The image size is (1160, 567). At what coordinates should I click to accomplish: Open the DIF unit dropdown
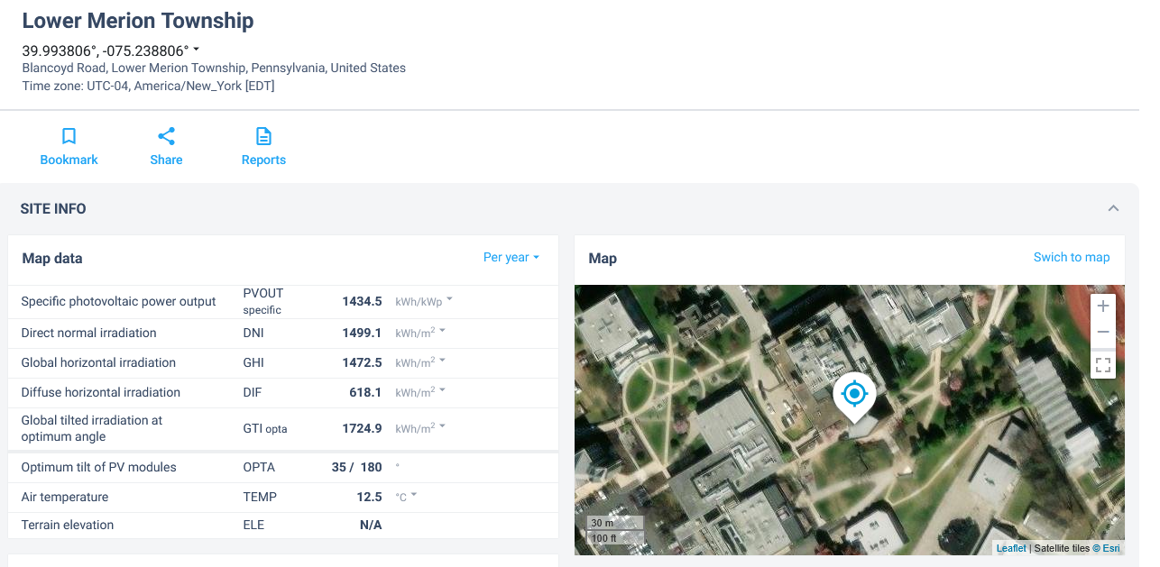[x=420, y=392]
